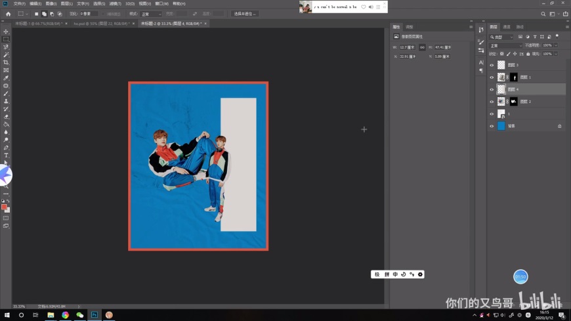Toggle the layer filter on/off switch
The width and height of the screenshot is (571, 321).
click(557, 36)
